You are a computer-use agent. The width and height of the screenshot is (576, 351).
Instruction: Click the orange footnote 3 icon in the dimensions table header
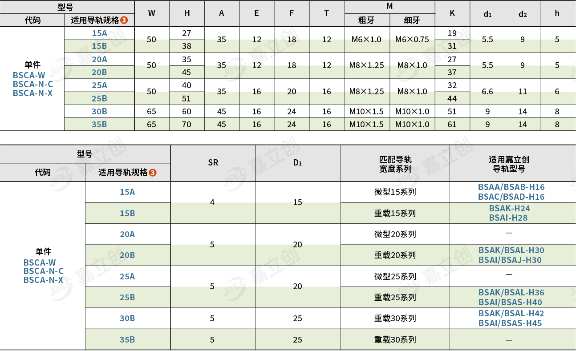pos(124,20)
